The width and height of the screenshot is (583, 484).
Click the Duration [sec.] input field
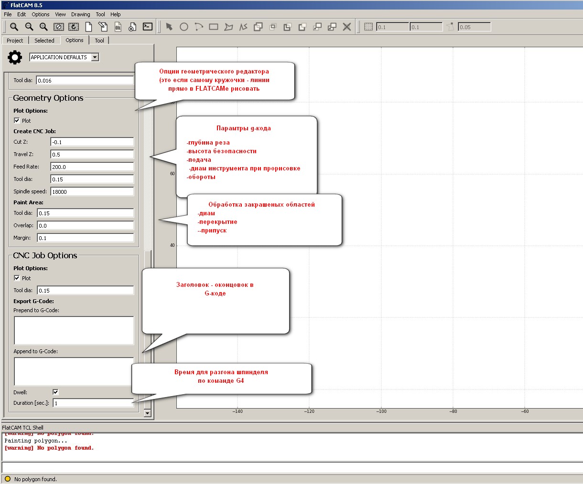(93, 403)
